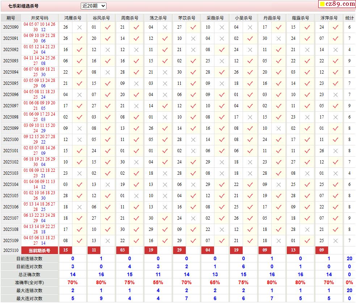Click the 55% accuracy value
The image size is (356, 303).
click(x=158, y=283)
